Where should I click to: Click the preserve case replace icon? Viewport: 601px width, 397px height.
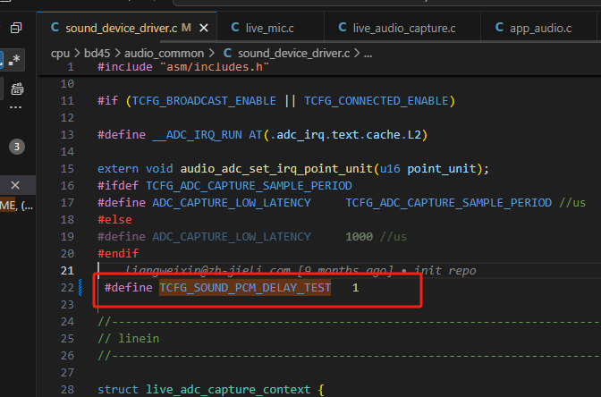(x=17, y=89)
